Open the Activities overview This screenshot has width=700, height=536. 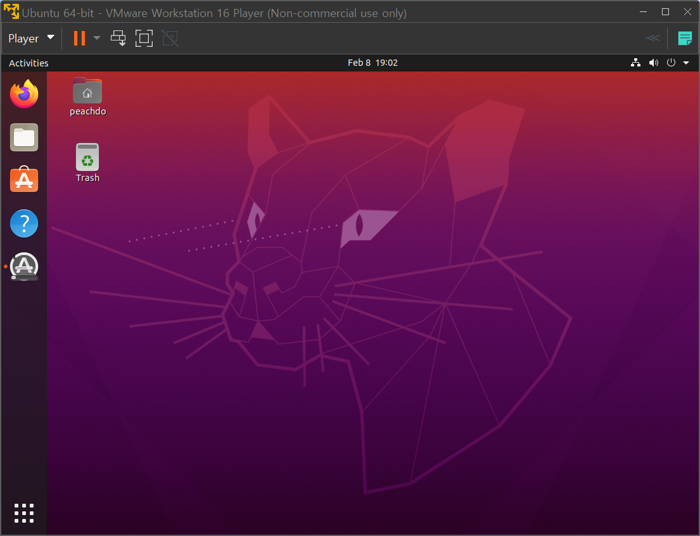point(29,63)
